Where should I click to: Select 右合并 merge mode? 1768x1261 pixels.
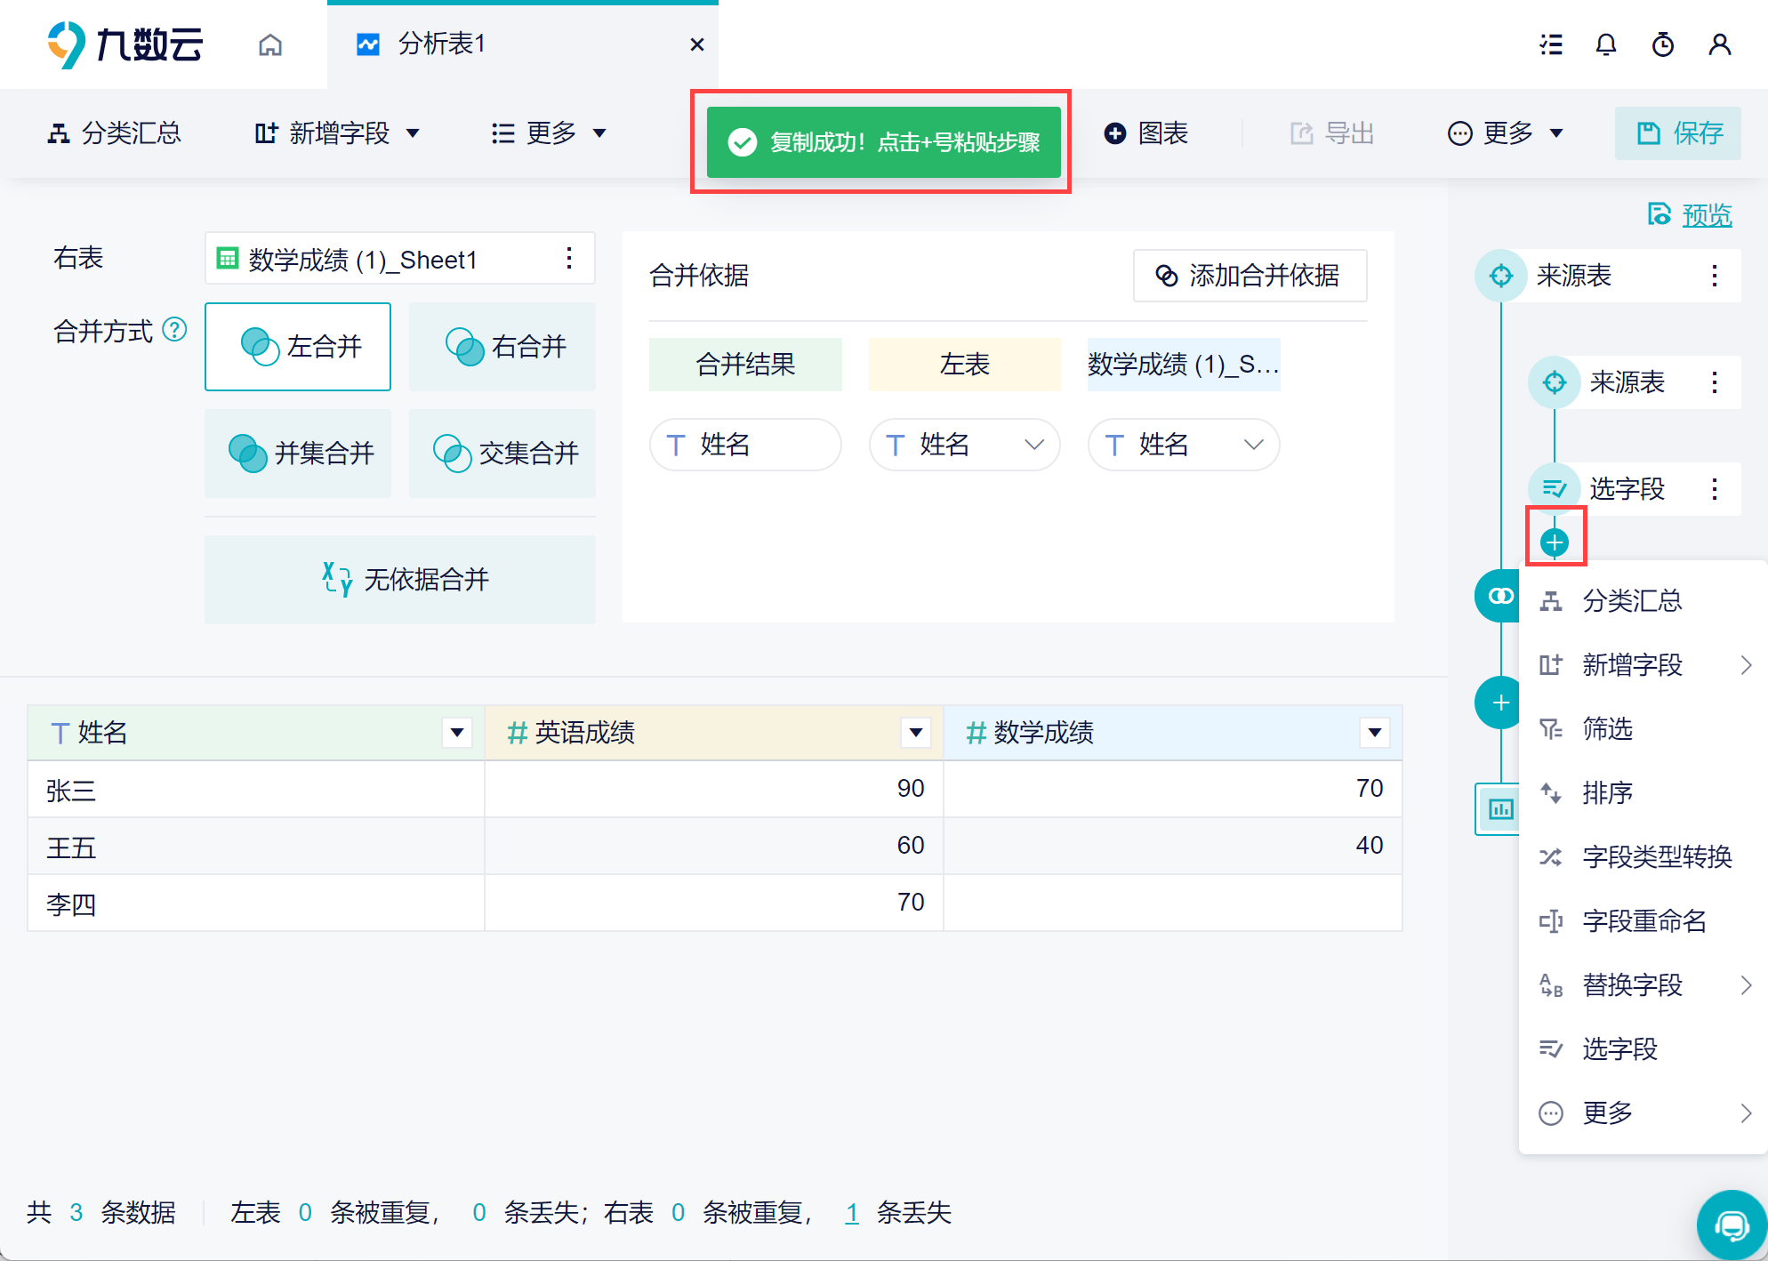[x=502, y=347]
